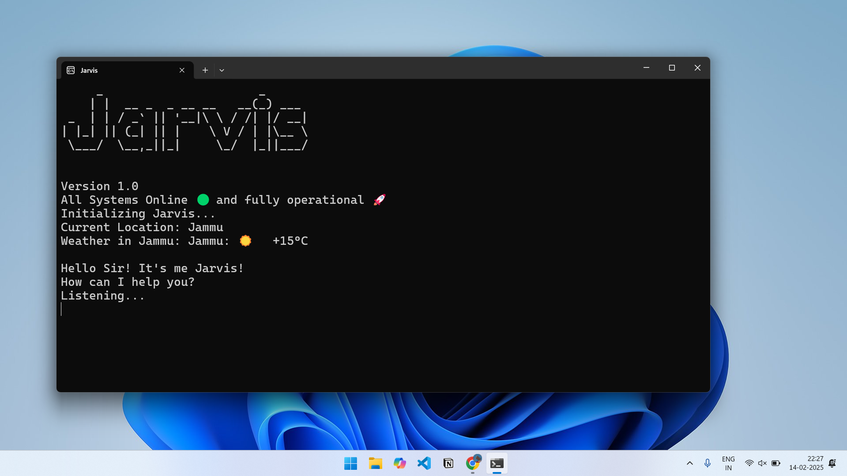Click 'Hello Sir! It's me Jarvis!' text
Screen dimensions: 847x476
(x=152, y=268)
